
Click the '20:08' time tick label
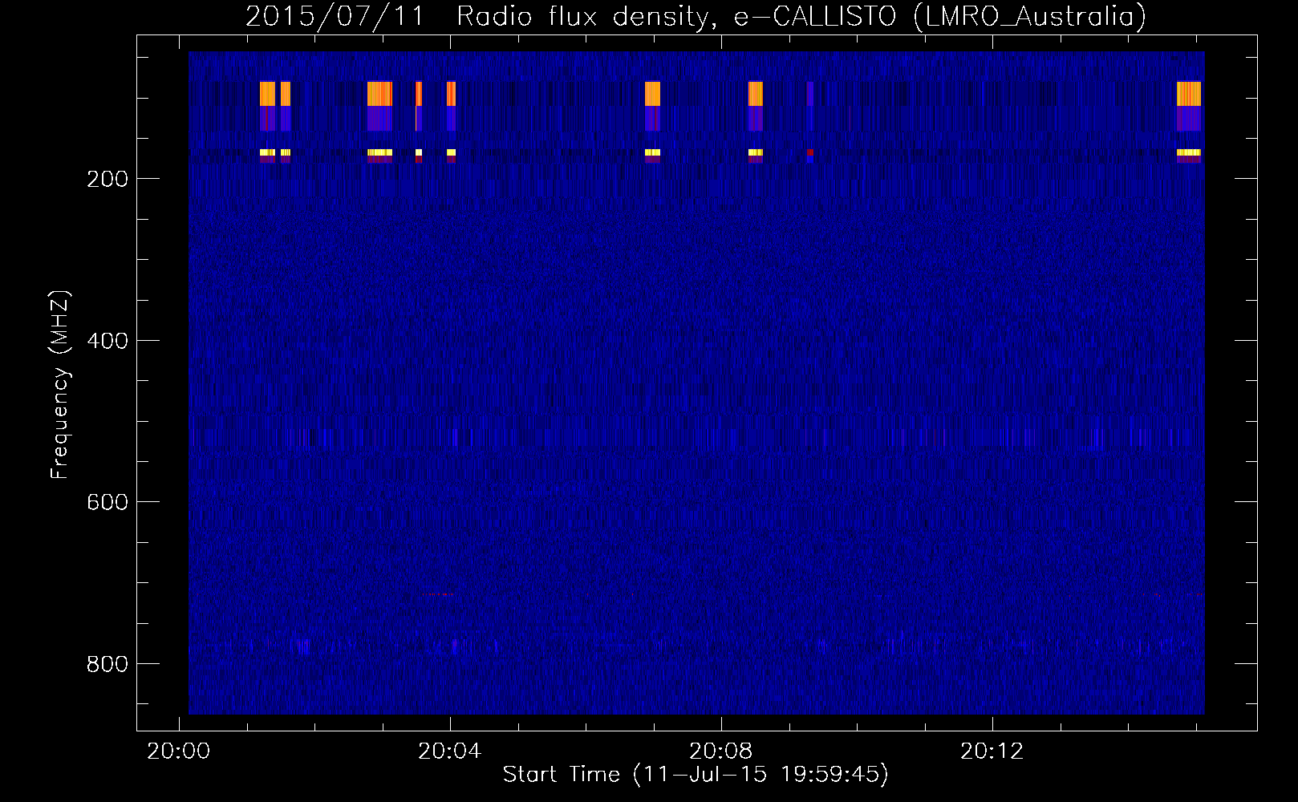coord(721,751)
